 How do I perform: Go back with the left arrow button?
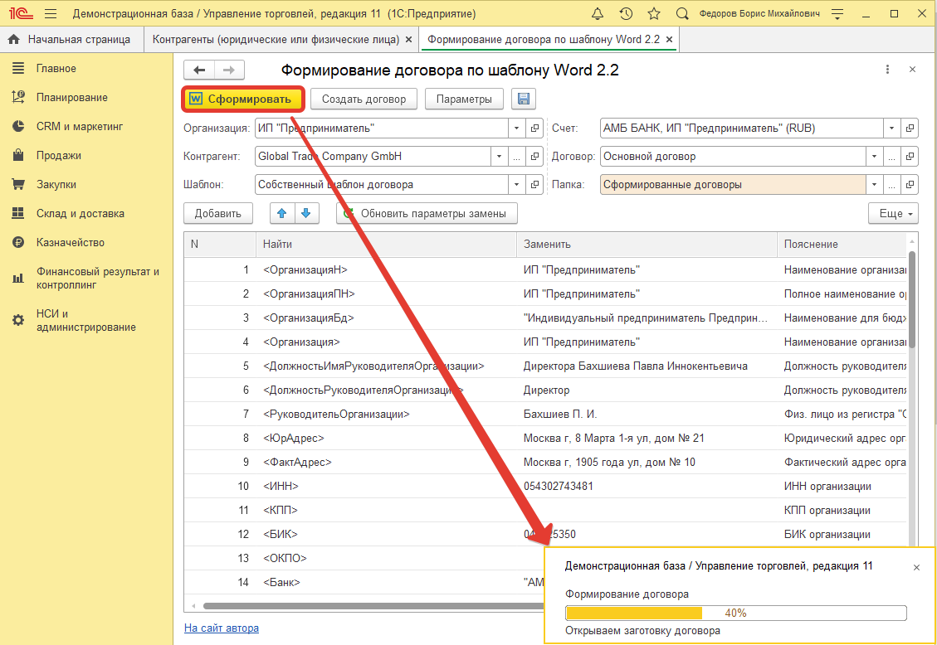pos(199,70)
